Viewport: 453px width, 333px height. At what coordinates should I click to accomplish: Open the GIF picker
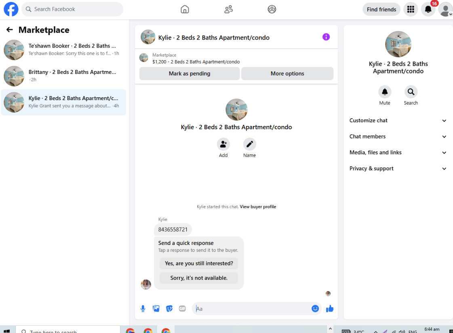[x=182, y=309]
